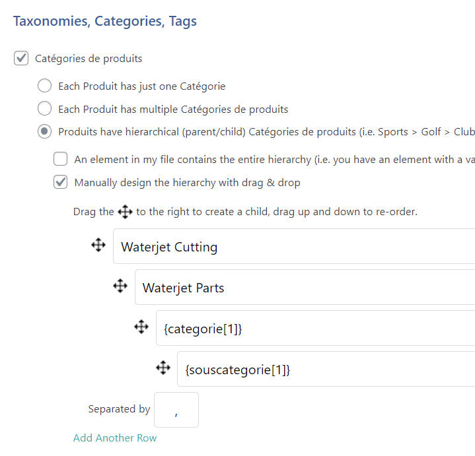Viewport: 475px width, 456px height.
Task: Click the move icon next to {souscategorie[1]}
Action: tap(163, 368)
